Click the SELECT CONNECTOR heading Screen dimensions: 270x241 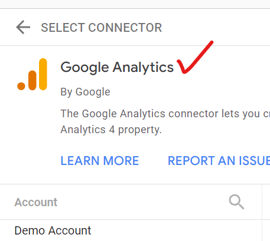(x=102, y=28)
